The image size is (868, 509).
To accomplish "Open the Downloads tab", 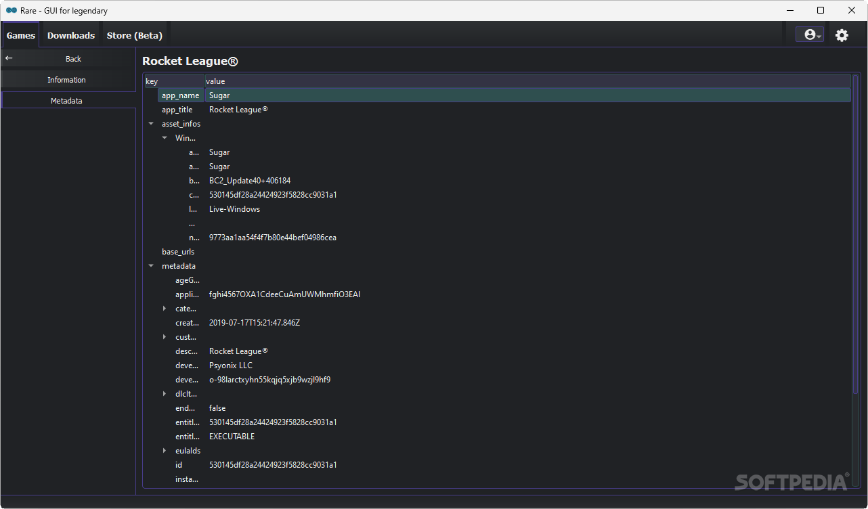I will tap(71, 35).
